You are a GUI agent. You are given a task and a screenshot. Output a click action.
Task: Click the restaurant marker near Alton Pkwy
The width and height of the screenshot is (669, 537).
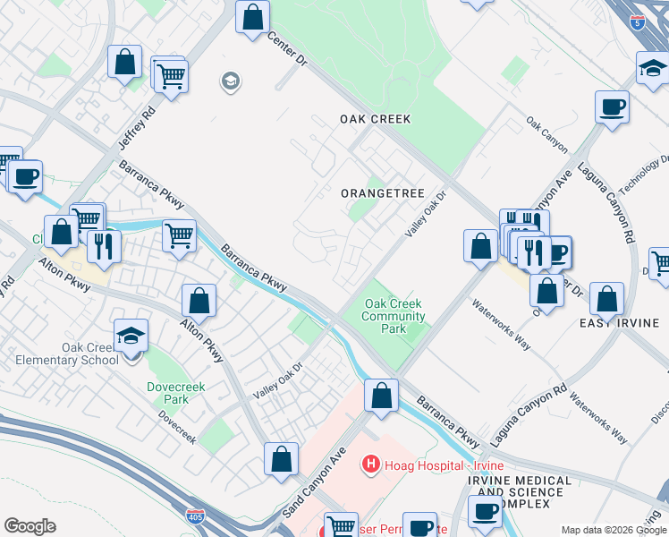tap(104, 248)
